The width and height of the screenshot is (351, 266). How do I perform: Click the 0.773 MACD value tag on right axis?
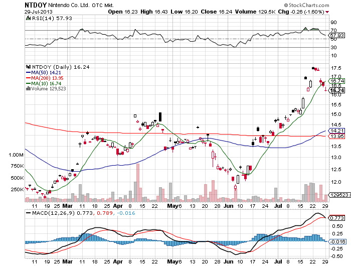[337, 218]
